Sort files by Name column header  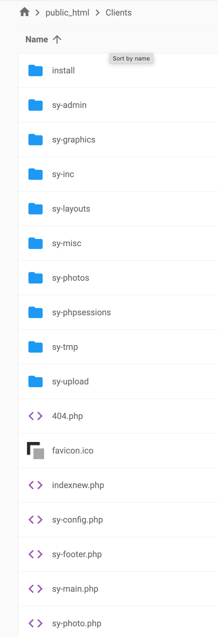pyautogui.click(x=37, y=40)
